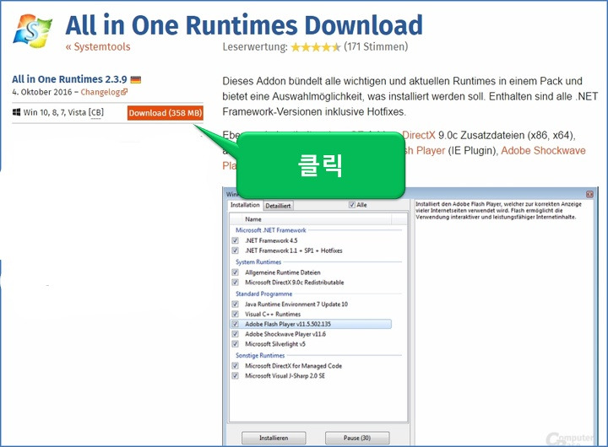Click the Download (358 MB) button
This screenshot has height=447, width=608.
(x=166, y=113)
